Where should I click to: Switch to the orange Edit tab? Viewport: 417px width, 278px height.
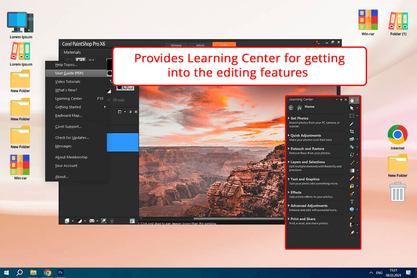224,45
